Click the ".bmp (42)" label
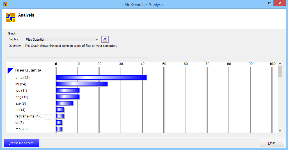288x150 pixels. 22,78
